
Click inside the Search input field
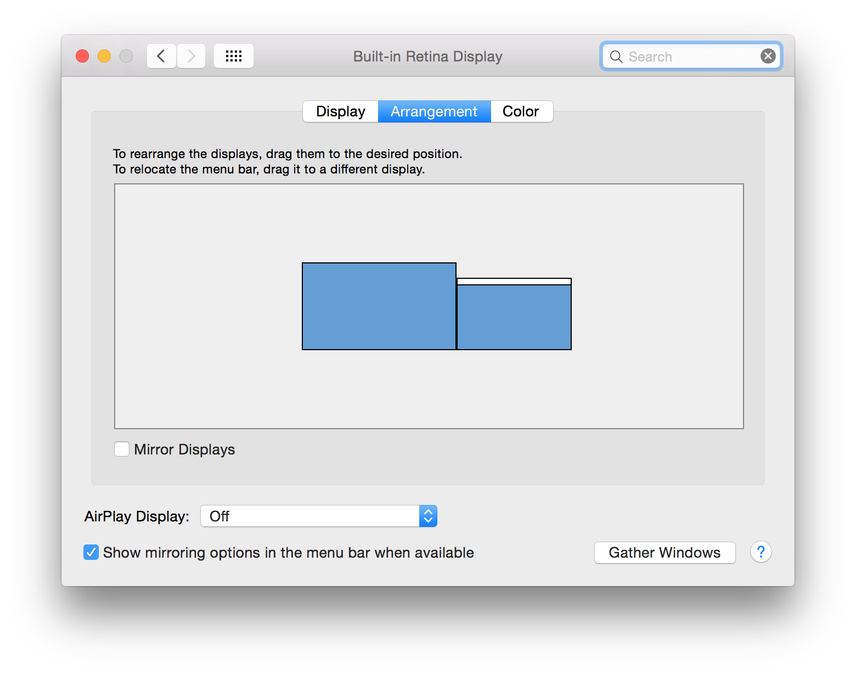686,56
